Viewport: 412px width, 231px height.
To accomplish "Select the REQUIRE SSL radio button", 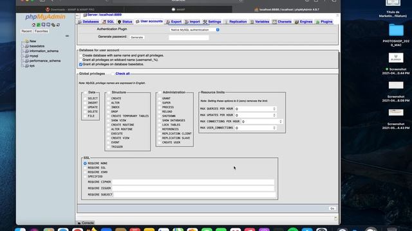I will 85,168.
